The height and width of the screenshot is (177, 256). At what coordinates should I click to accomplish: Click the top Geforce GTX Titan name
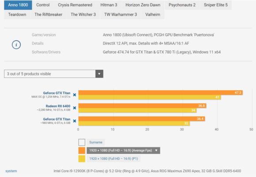click(57, 93)
